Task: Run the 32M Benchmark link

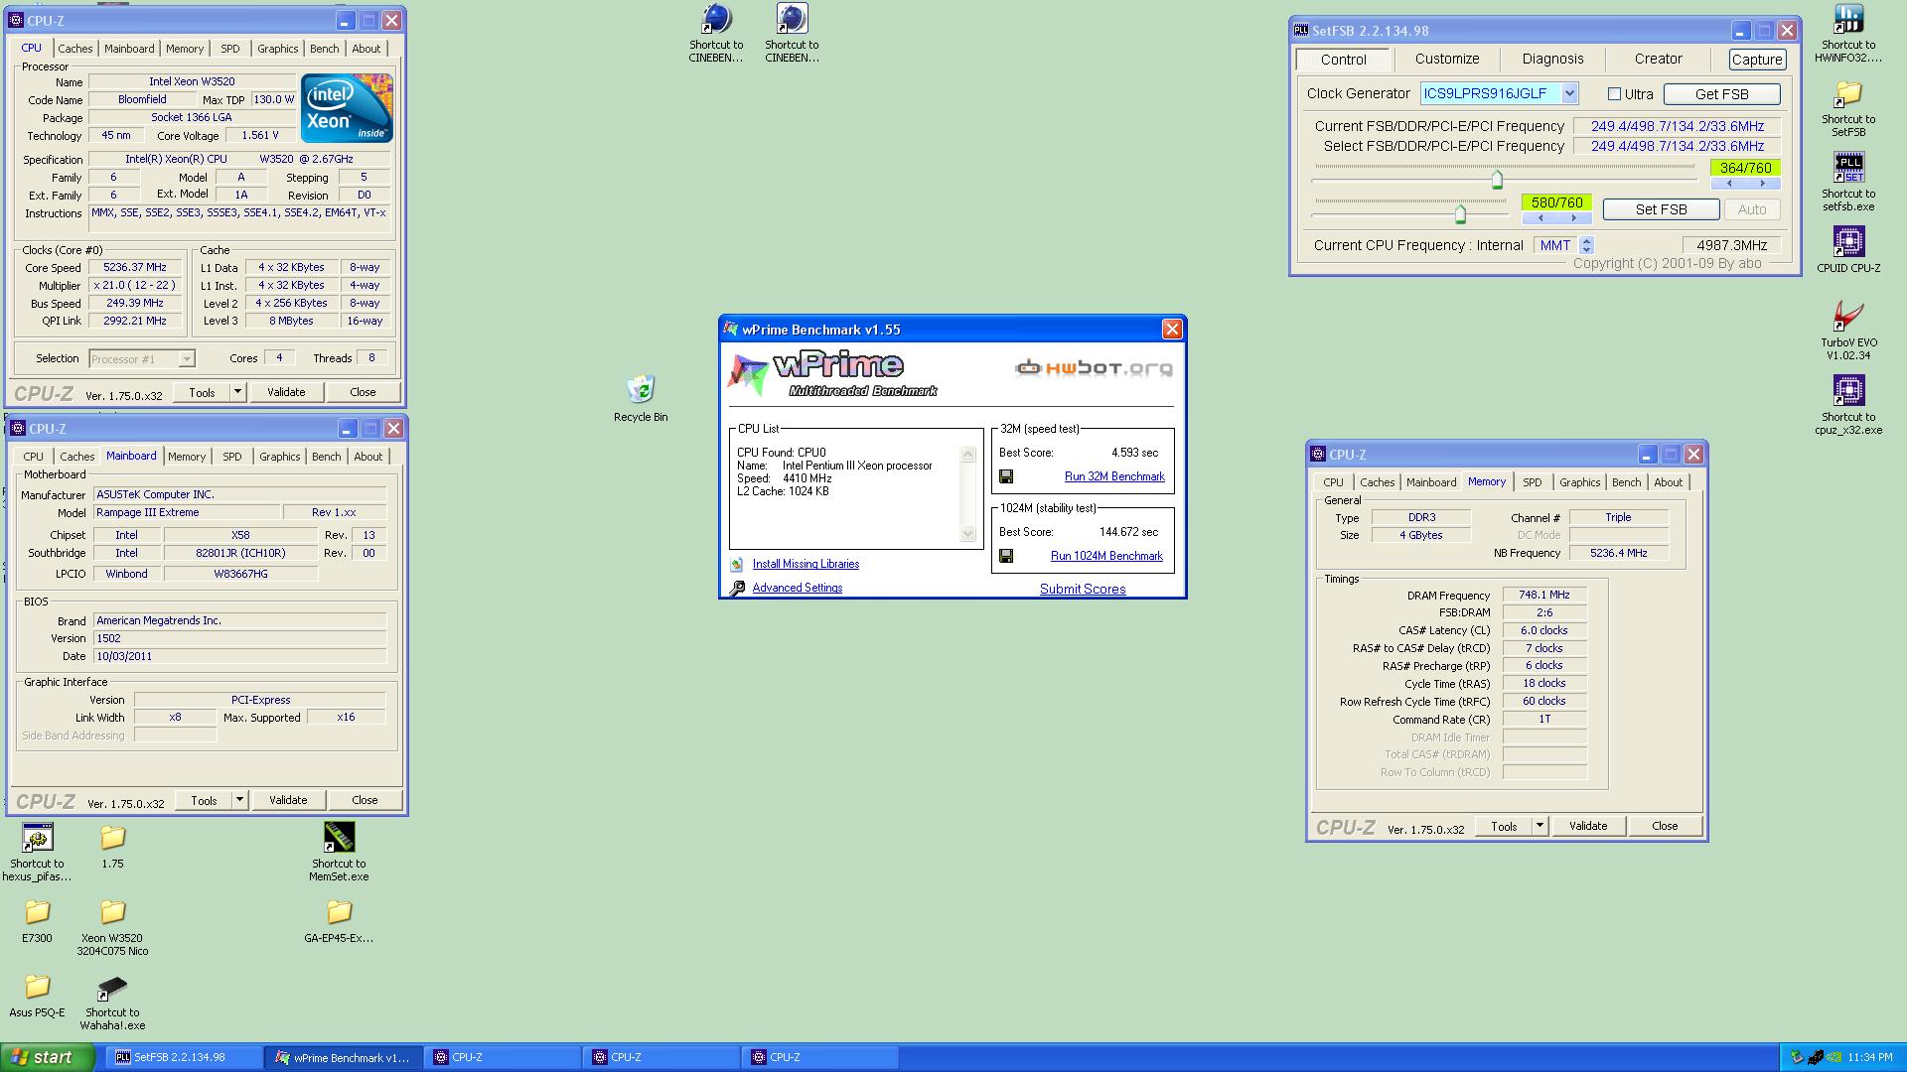Action: point(1114,476)
